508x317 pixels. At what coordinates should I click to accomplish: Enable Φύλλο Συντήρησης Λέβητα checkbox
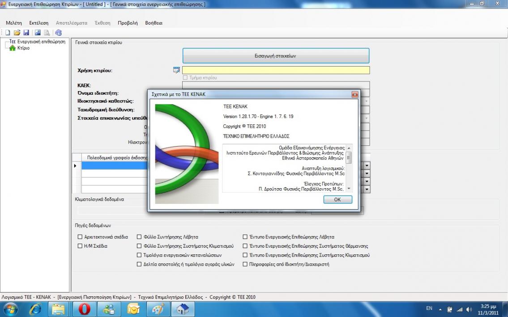tap(139, 237)
